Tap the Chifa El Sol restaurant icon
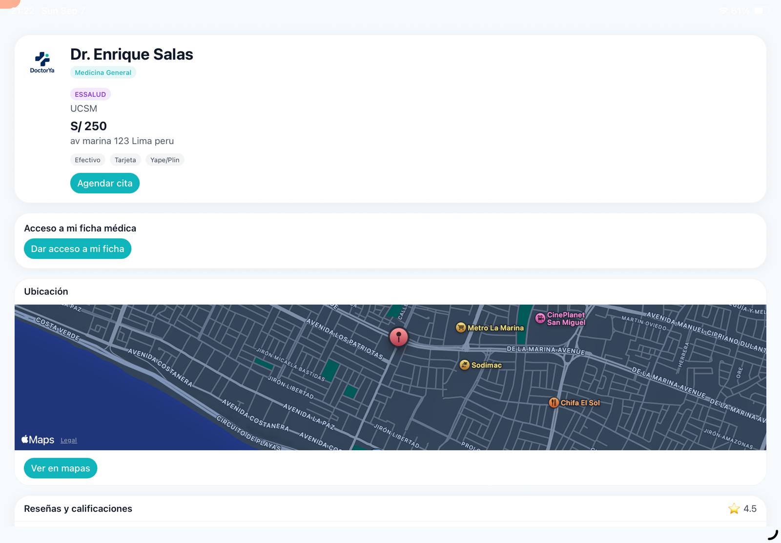The height and width of the screenshot is (543, 781). point(554,403)
